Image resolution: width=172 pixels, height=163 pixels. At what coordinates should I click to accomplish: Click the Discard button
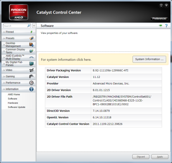click(141, 157)
